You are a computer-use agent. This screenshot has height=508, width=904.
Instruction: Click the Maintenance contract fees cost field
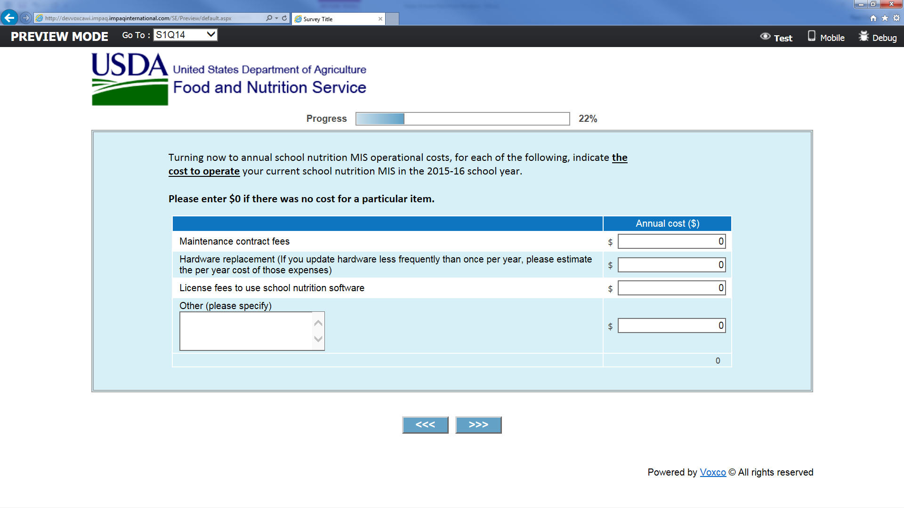pos(671,241)
